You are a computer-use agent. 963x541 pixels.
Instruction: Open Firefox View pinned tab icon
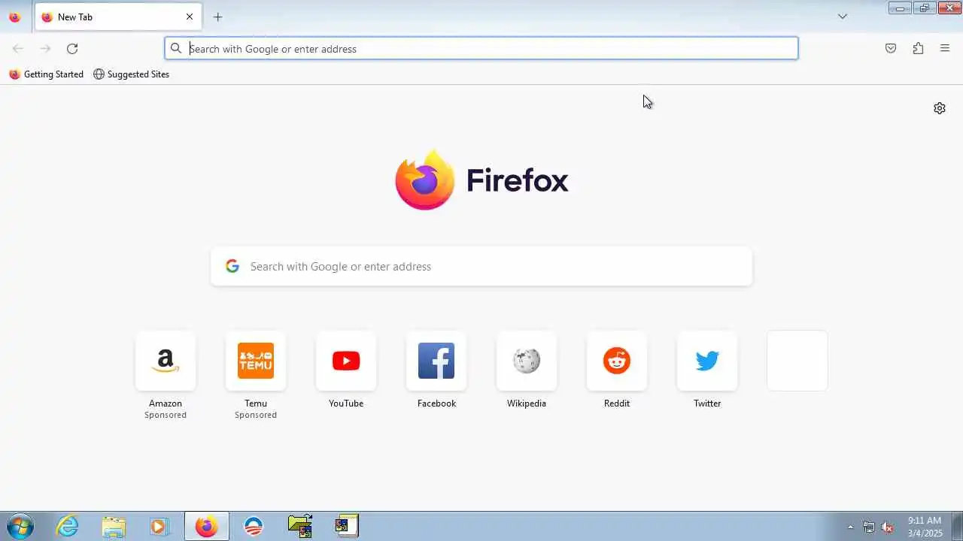click(x=14, y=17)
